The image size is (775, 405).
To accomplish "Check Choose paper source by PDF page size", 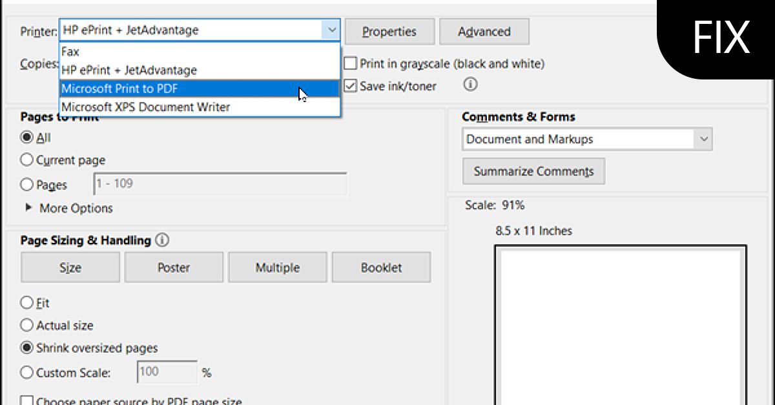I will [27, 401].
